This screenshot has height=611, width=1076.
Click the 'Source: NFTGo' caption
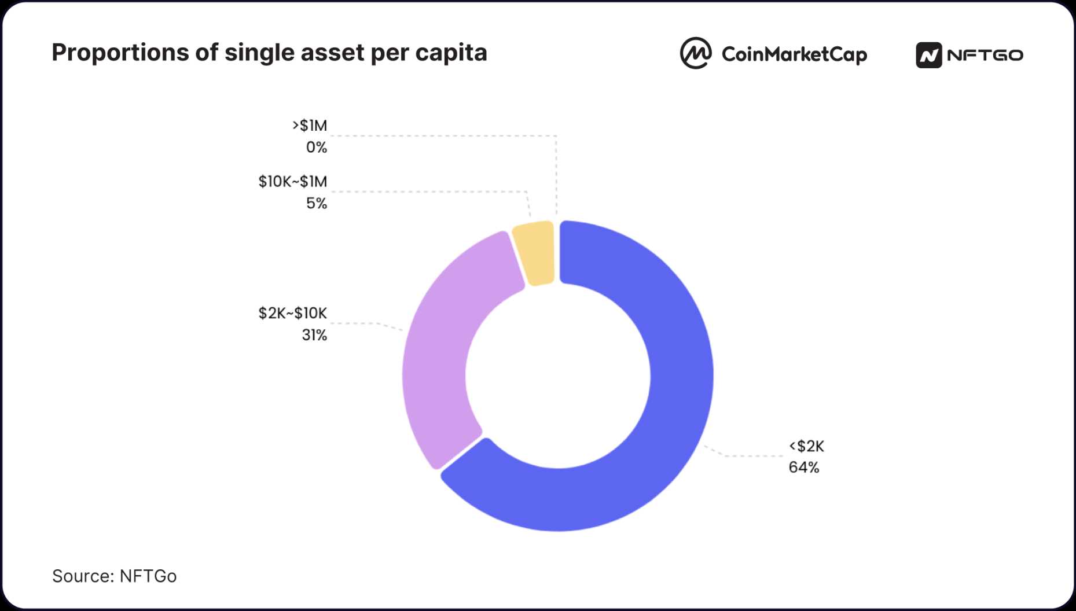pos(115,576)
